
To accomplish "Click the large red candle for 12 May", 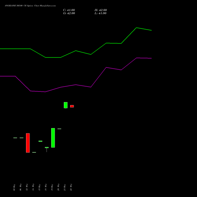I will 28,143.
